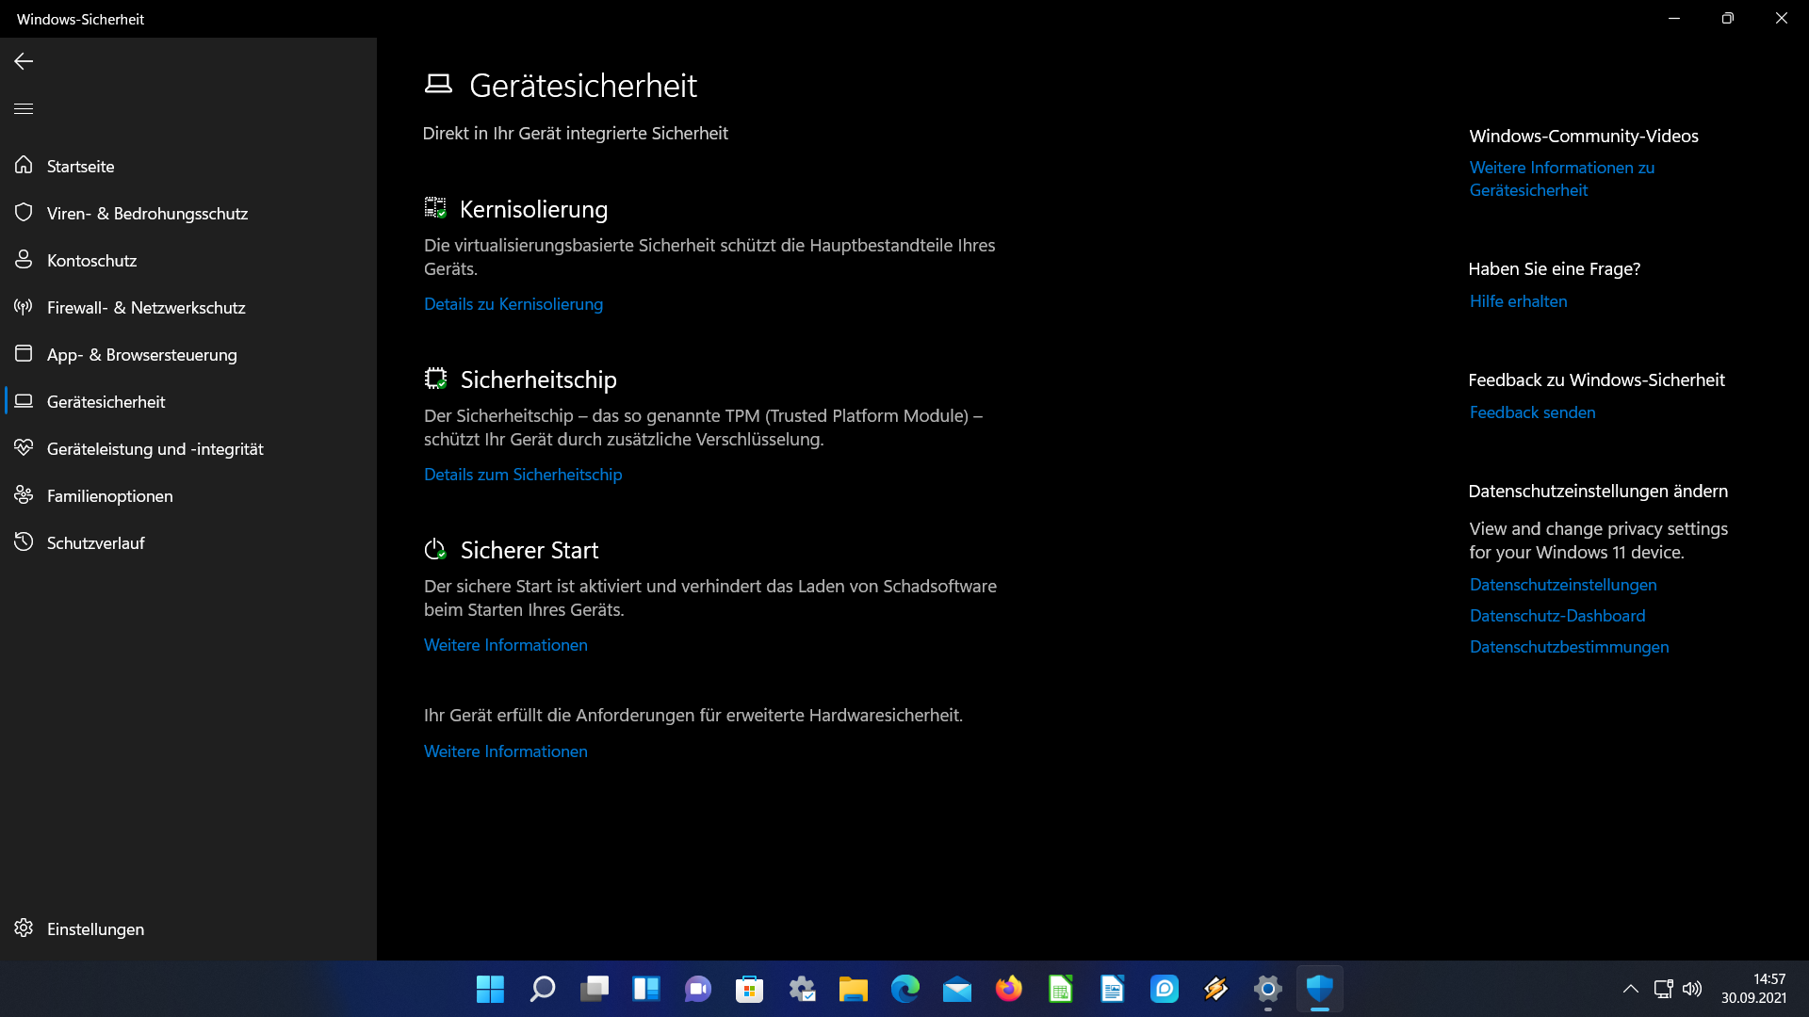Open Windows Start menu in taskbar
Viewport: 1809px width, 1017px height.
[x=490, y=989]
